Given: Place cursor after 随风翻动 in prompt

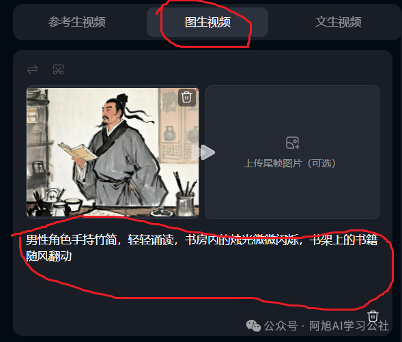Looking at the screenshot, I should [x=72, y=256].
